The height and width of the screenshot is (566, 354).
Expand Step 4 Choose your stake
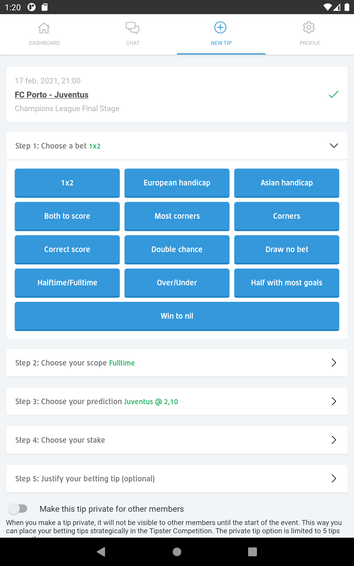334,440
